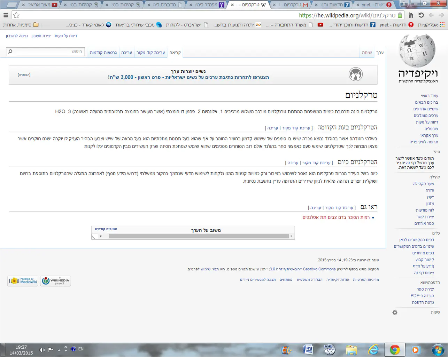Image resolution: width=448 pixels, height=357 pixels.
Task: Reload the page with the refresh icon
Action: point(421,15)
